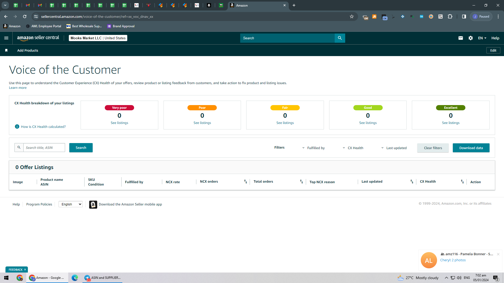Expand the Last updated filter dropdown
504x283 pixels.
[x=394, y=148]
